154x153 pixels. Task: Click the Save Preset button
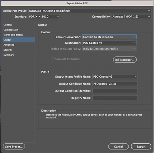click(14, 146)
